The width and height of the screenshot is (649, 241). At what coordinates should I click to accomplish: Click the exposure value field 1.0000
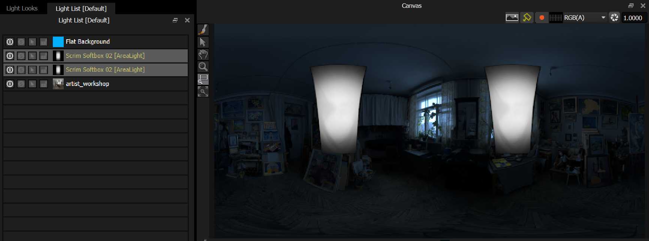point(634,18)
